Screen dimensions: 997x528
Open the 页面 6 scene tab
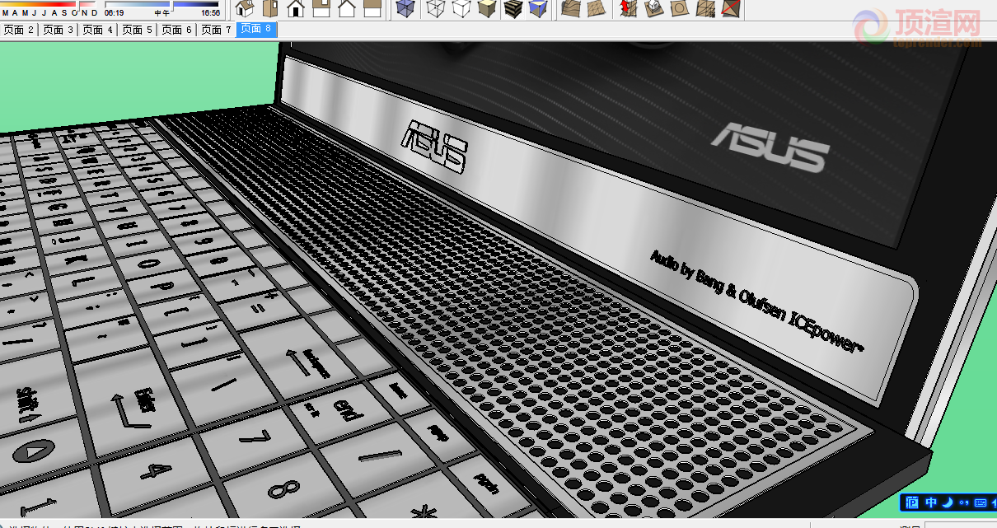point(177,30)
